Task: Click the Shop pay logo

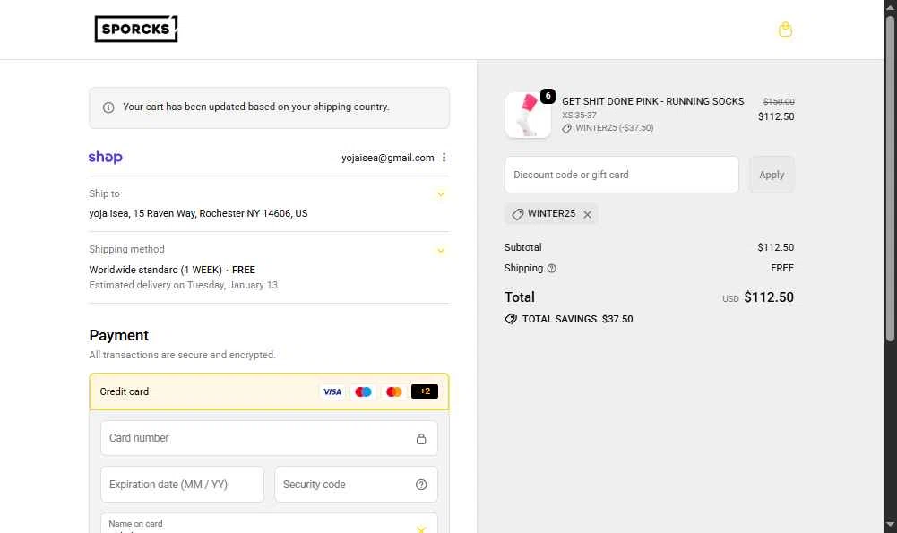Action: tap(105, 158)
